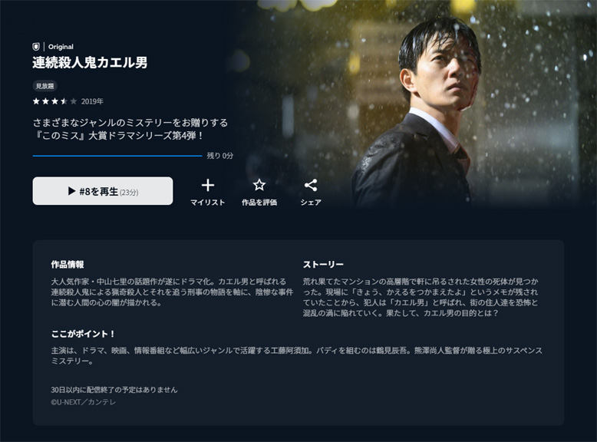Click the 残り 0分 remaining time label
Screen dimensions: 597x442
point(219,156)
